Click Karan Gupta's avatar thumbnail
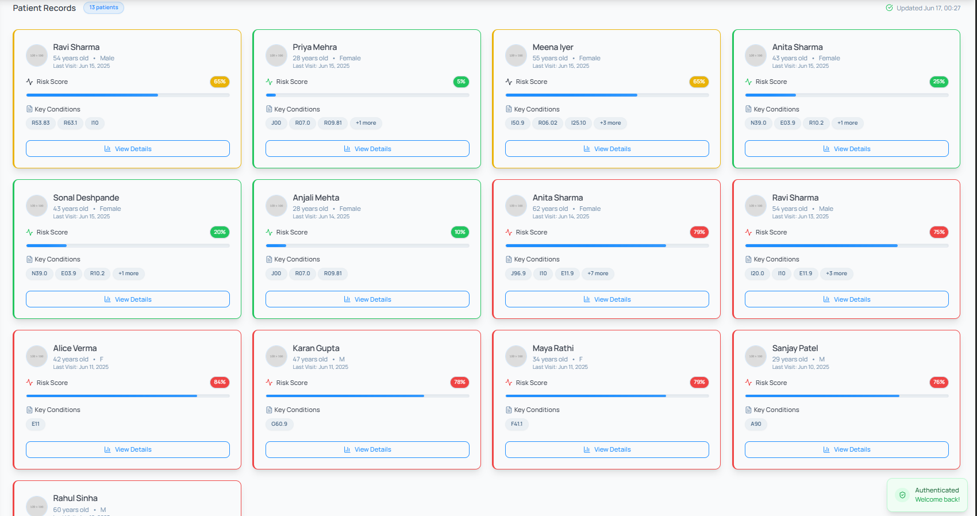 276,356
